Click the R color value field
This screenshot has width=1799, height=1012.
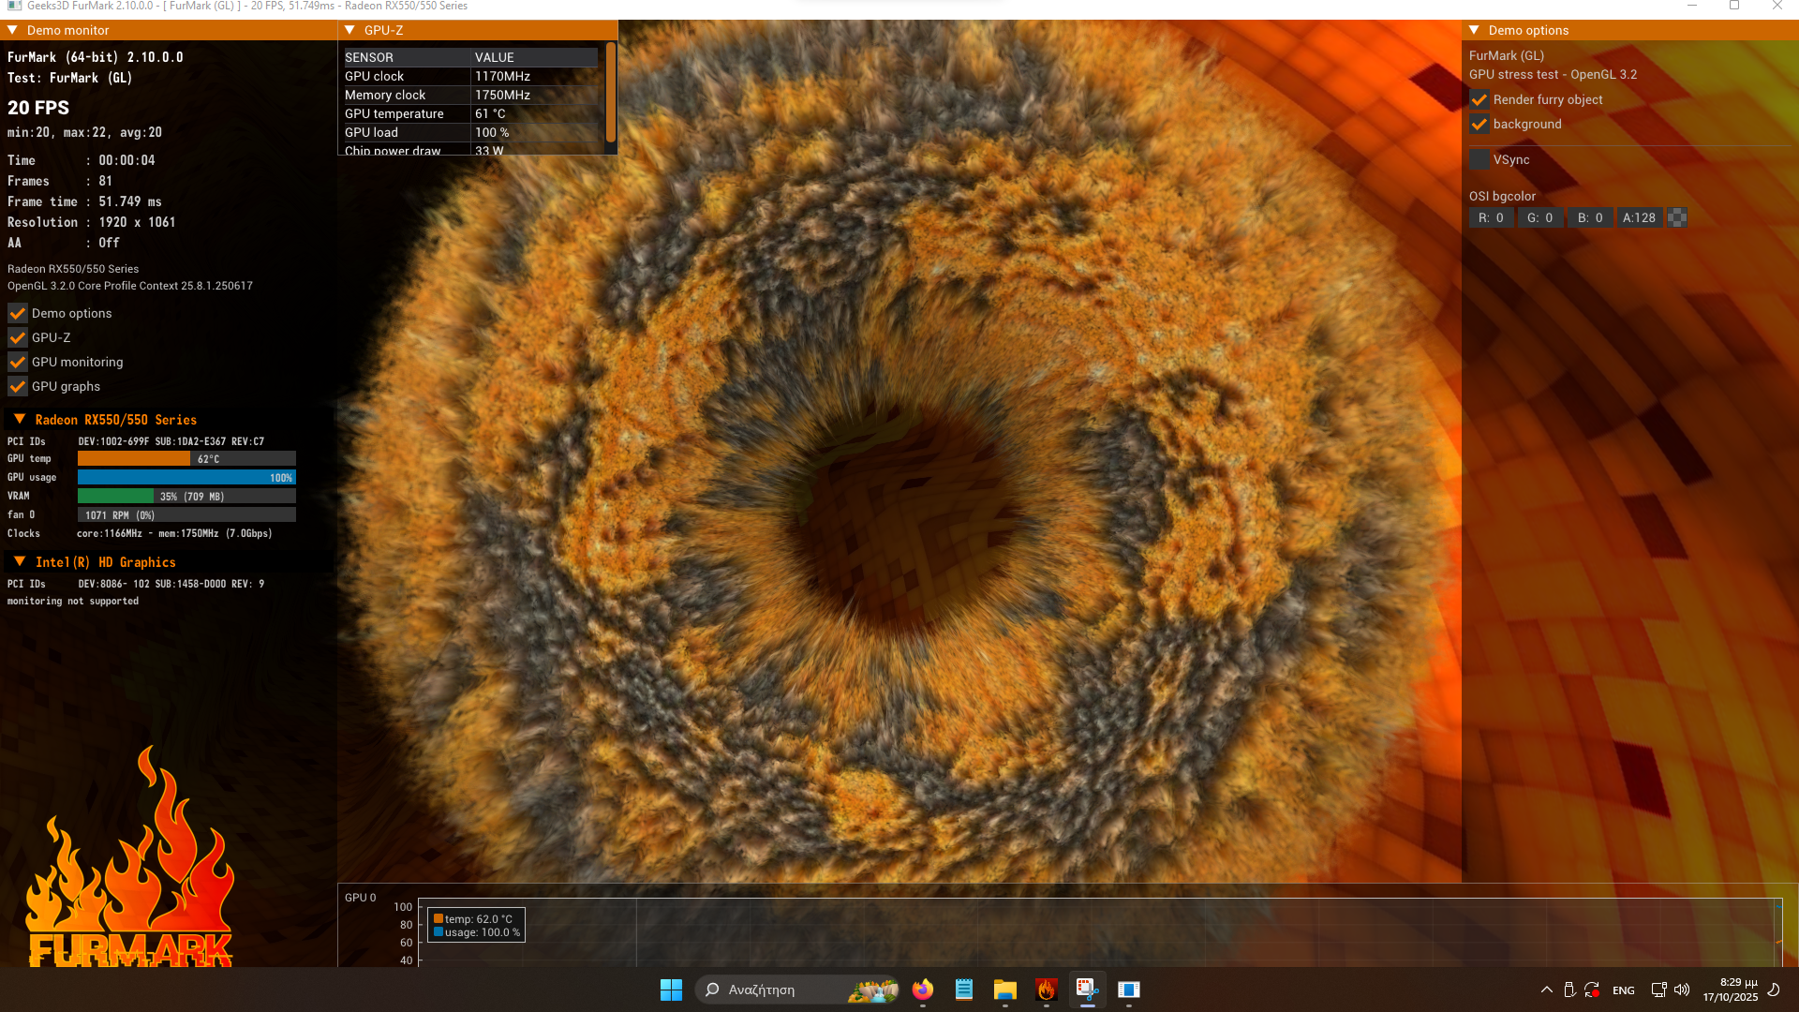pos(1491,217)
